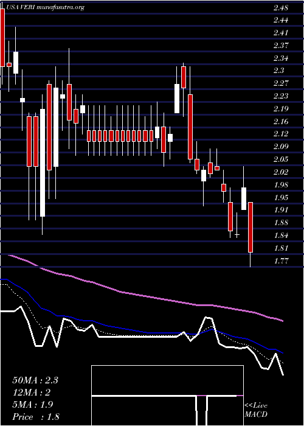Select the 1.84 price level label
This screenshot has width=304, height=426.
point(281,236)
